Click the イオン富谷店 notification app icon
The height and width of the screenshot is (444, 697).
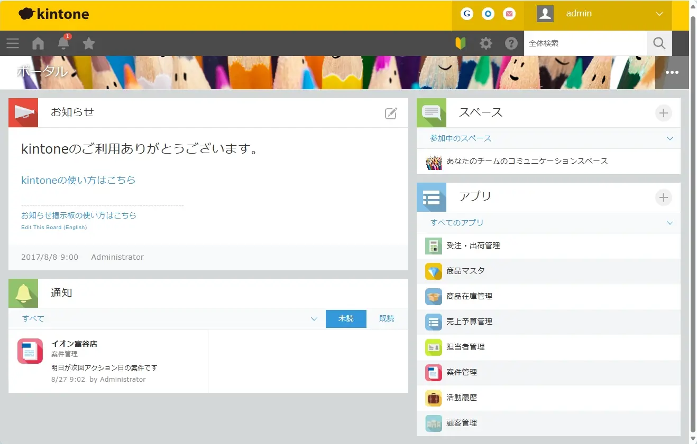[x=30, y=351]
